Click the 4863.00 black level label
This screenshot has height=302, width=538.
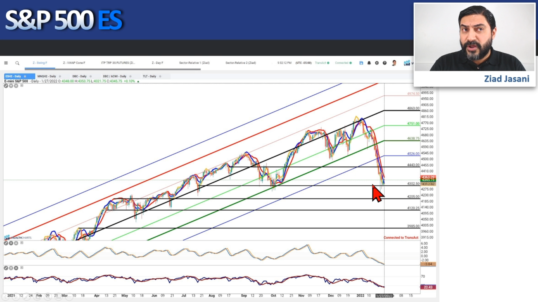[x=413, y=108]
